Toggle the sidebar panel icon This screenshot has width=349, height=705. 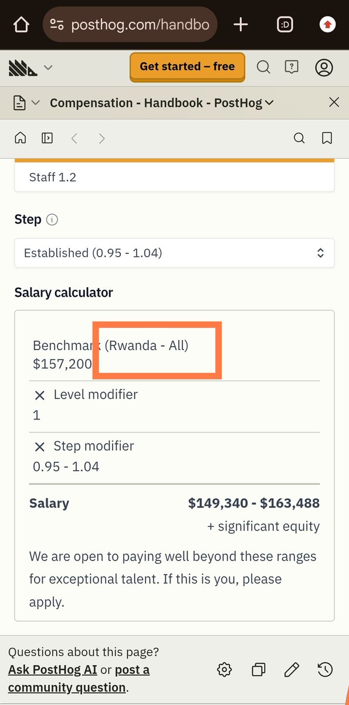[48, 138]
